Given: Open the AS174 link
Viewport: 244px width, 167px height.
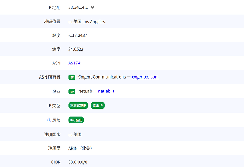Looking at the screenshot, I should 74,63.
